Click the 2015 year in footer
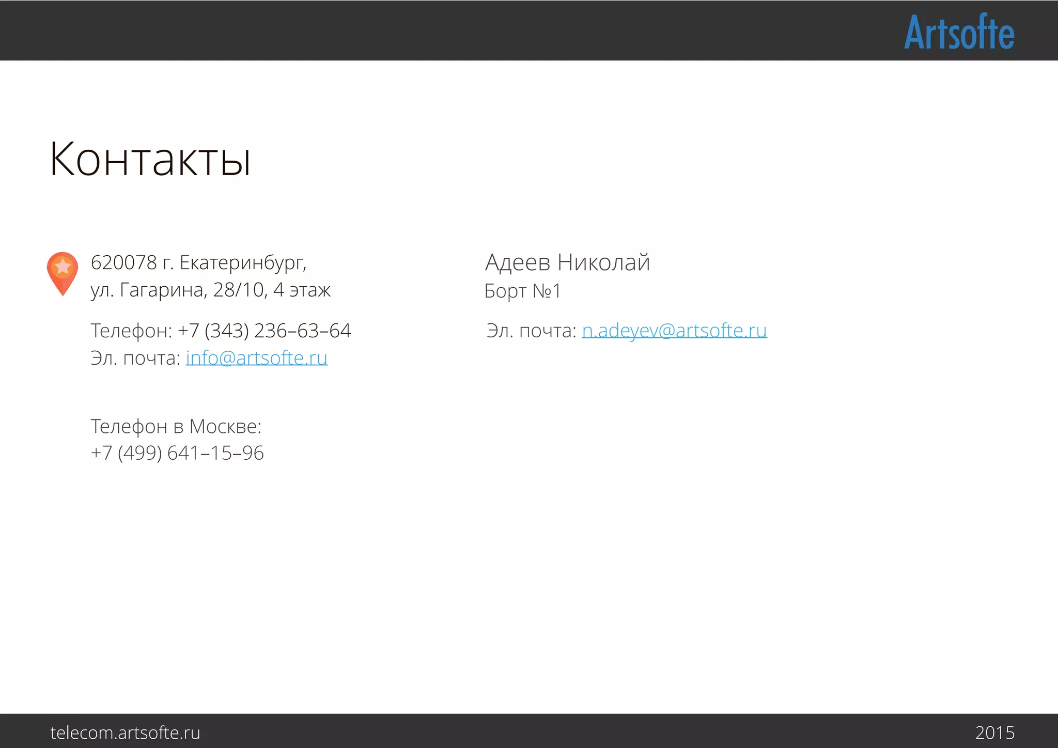The image size is (1058, 748). pos(994,733)
